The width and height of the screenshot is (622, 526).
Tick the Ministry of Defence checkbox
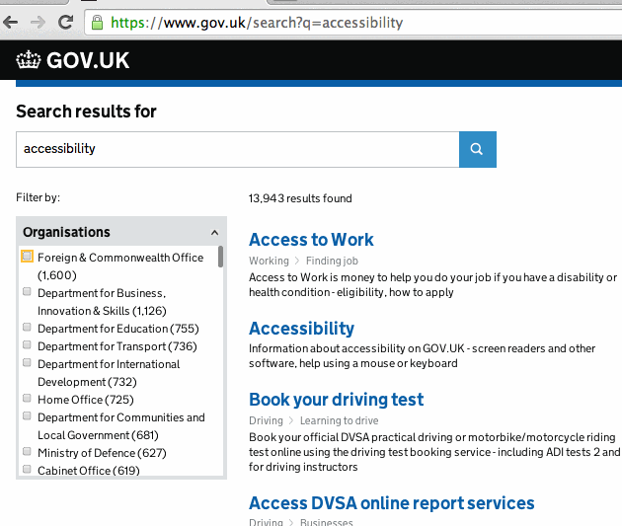click(x=27, y=451)
